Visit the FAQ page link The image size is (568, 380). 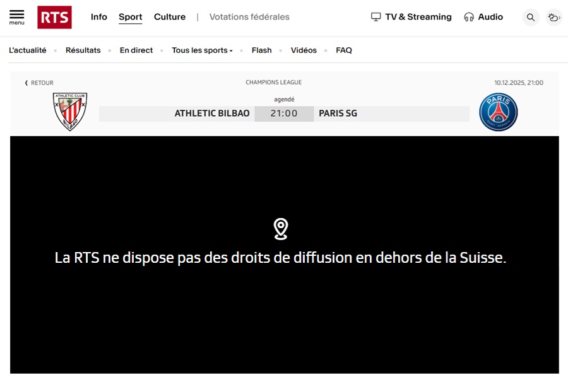tap(343, 50)
